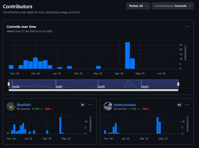Open the options menu on Bluefish5's card

[90, 105]
